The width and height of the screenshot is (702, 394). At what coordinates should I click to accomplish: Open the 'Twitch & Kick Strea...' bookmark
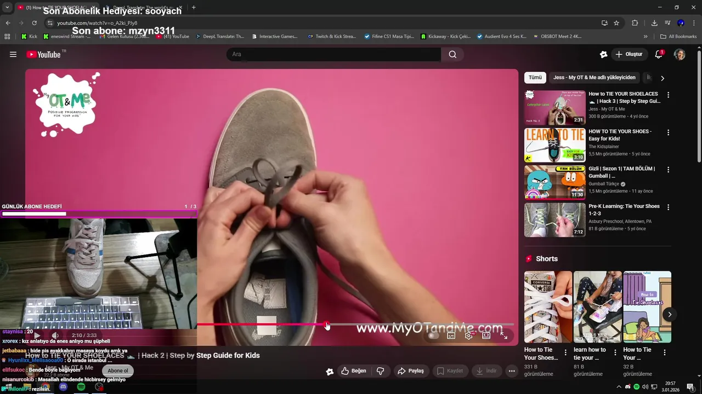[332, 37]
